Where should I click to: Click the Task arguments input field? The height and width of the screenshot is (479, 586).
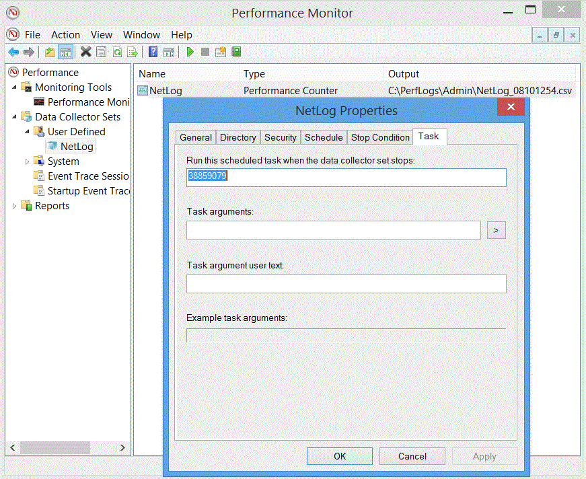click(333, 230)
